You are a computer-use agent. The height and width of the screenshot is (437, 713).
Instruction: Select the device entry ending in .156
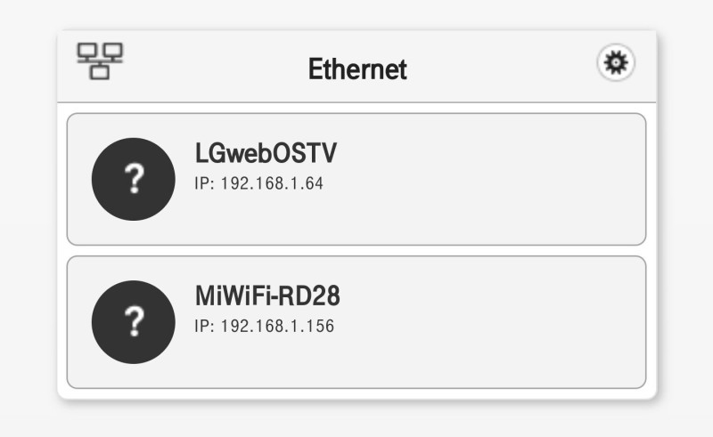[356, 322]
